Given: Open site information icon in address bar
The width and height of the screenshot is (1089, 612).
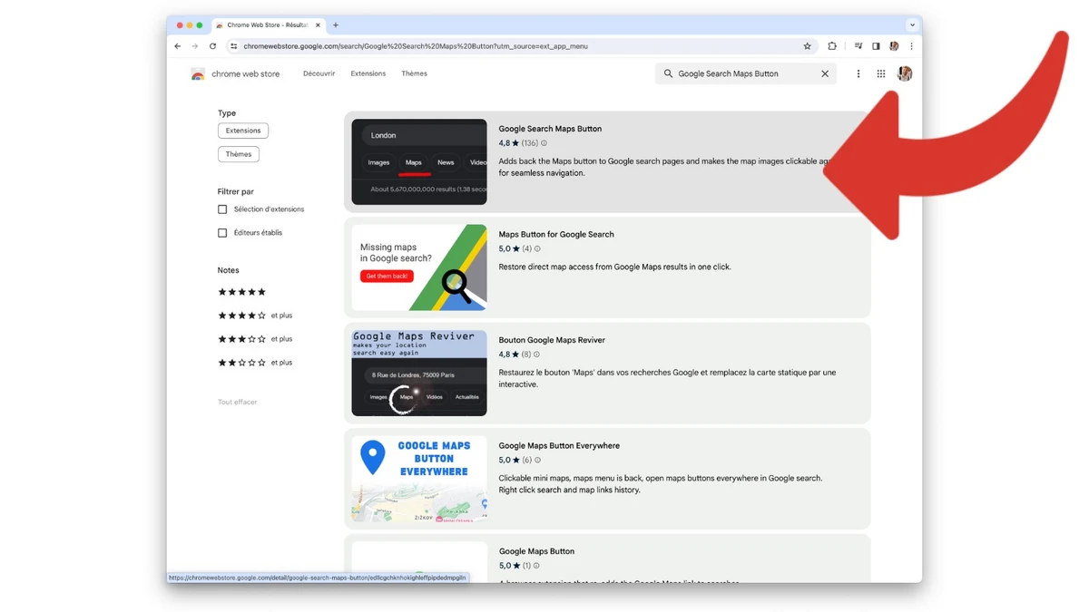Looking at the screenshot, I should (234, 46).
